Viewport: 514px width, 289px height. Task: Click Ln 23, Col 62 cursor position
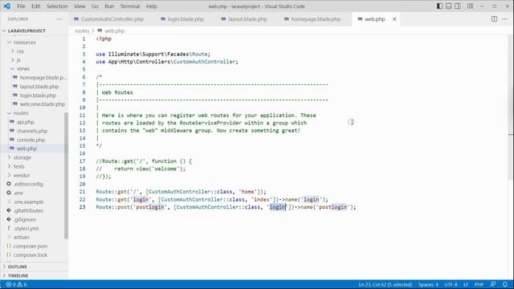(385, 284)
